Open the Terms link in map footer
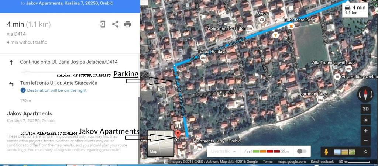 click(268, 162)
